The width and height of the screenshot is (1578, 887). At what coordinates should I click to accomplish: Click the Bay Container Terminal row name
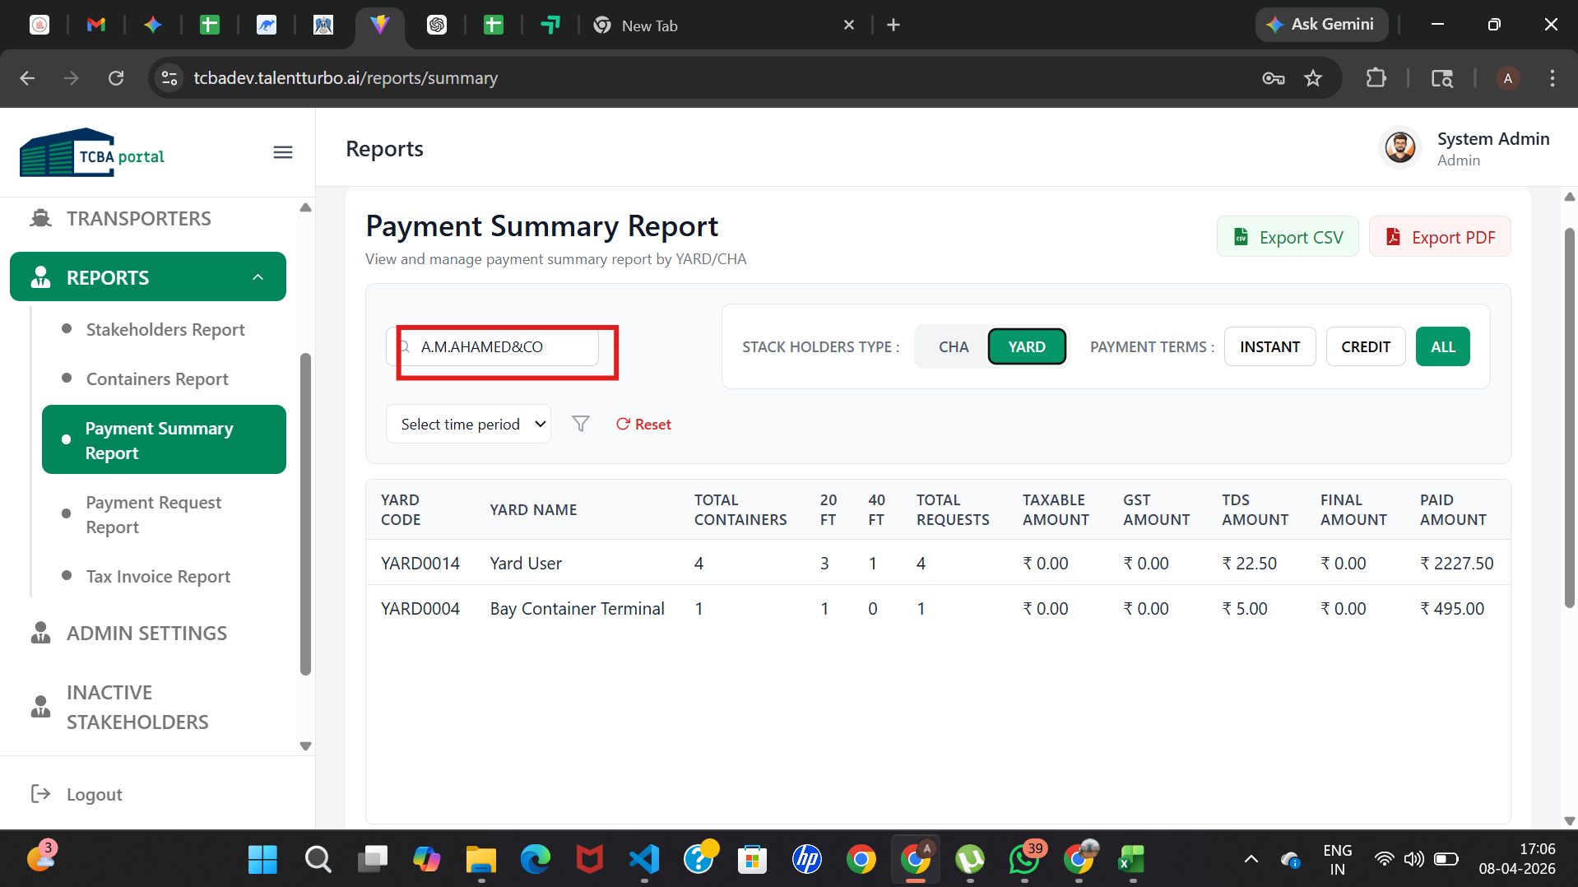[578, 608]
